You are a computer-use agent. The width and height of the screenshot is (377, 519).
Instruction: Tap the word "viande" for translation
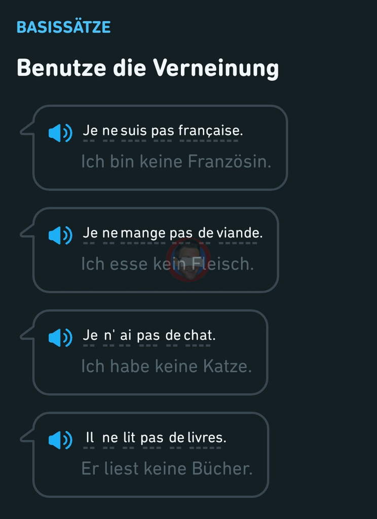click(239, 234)
